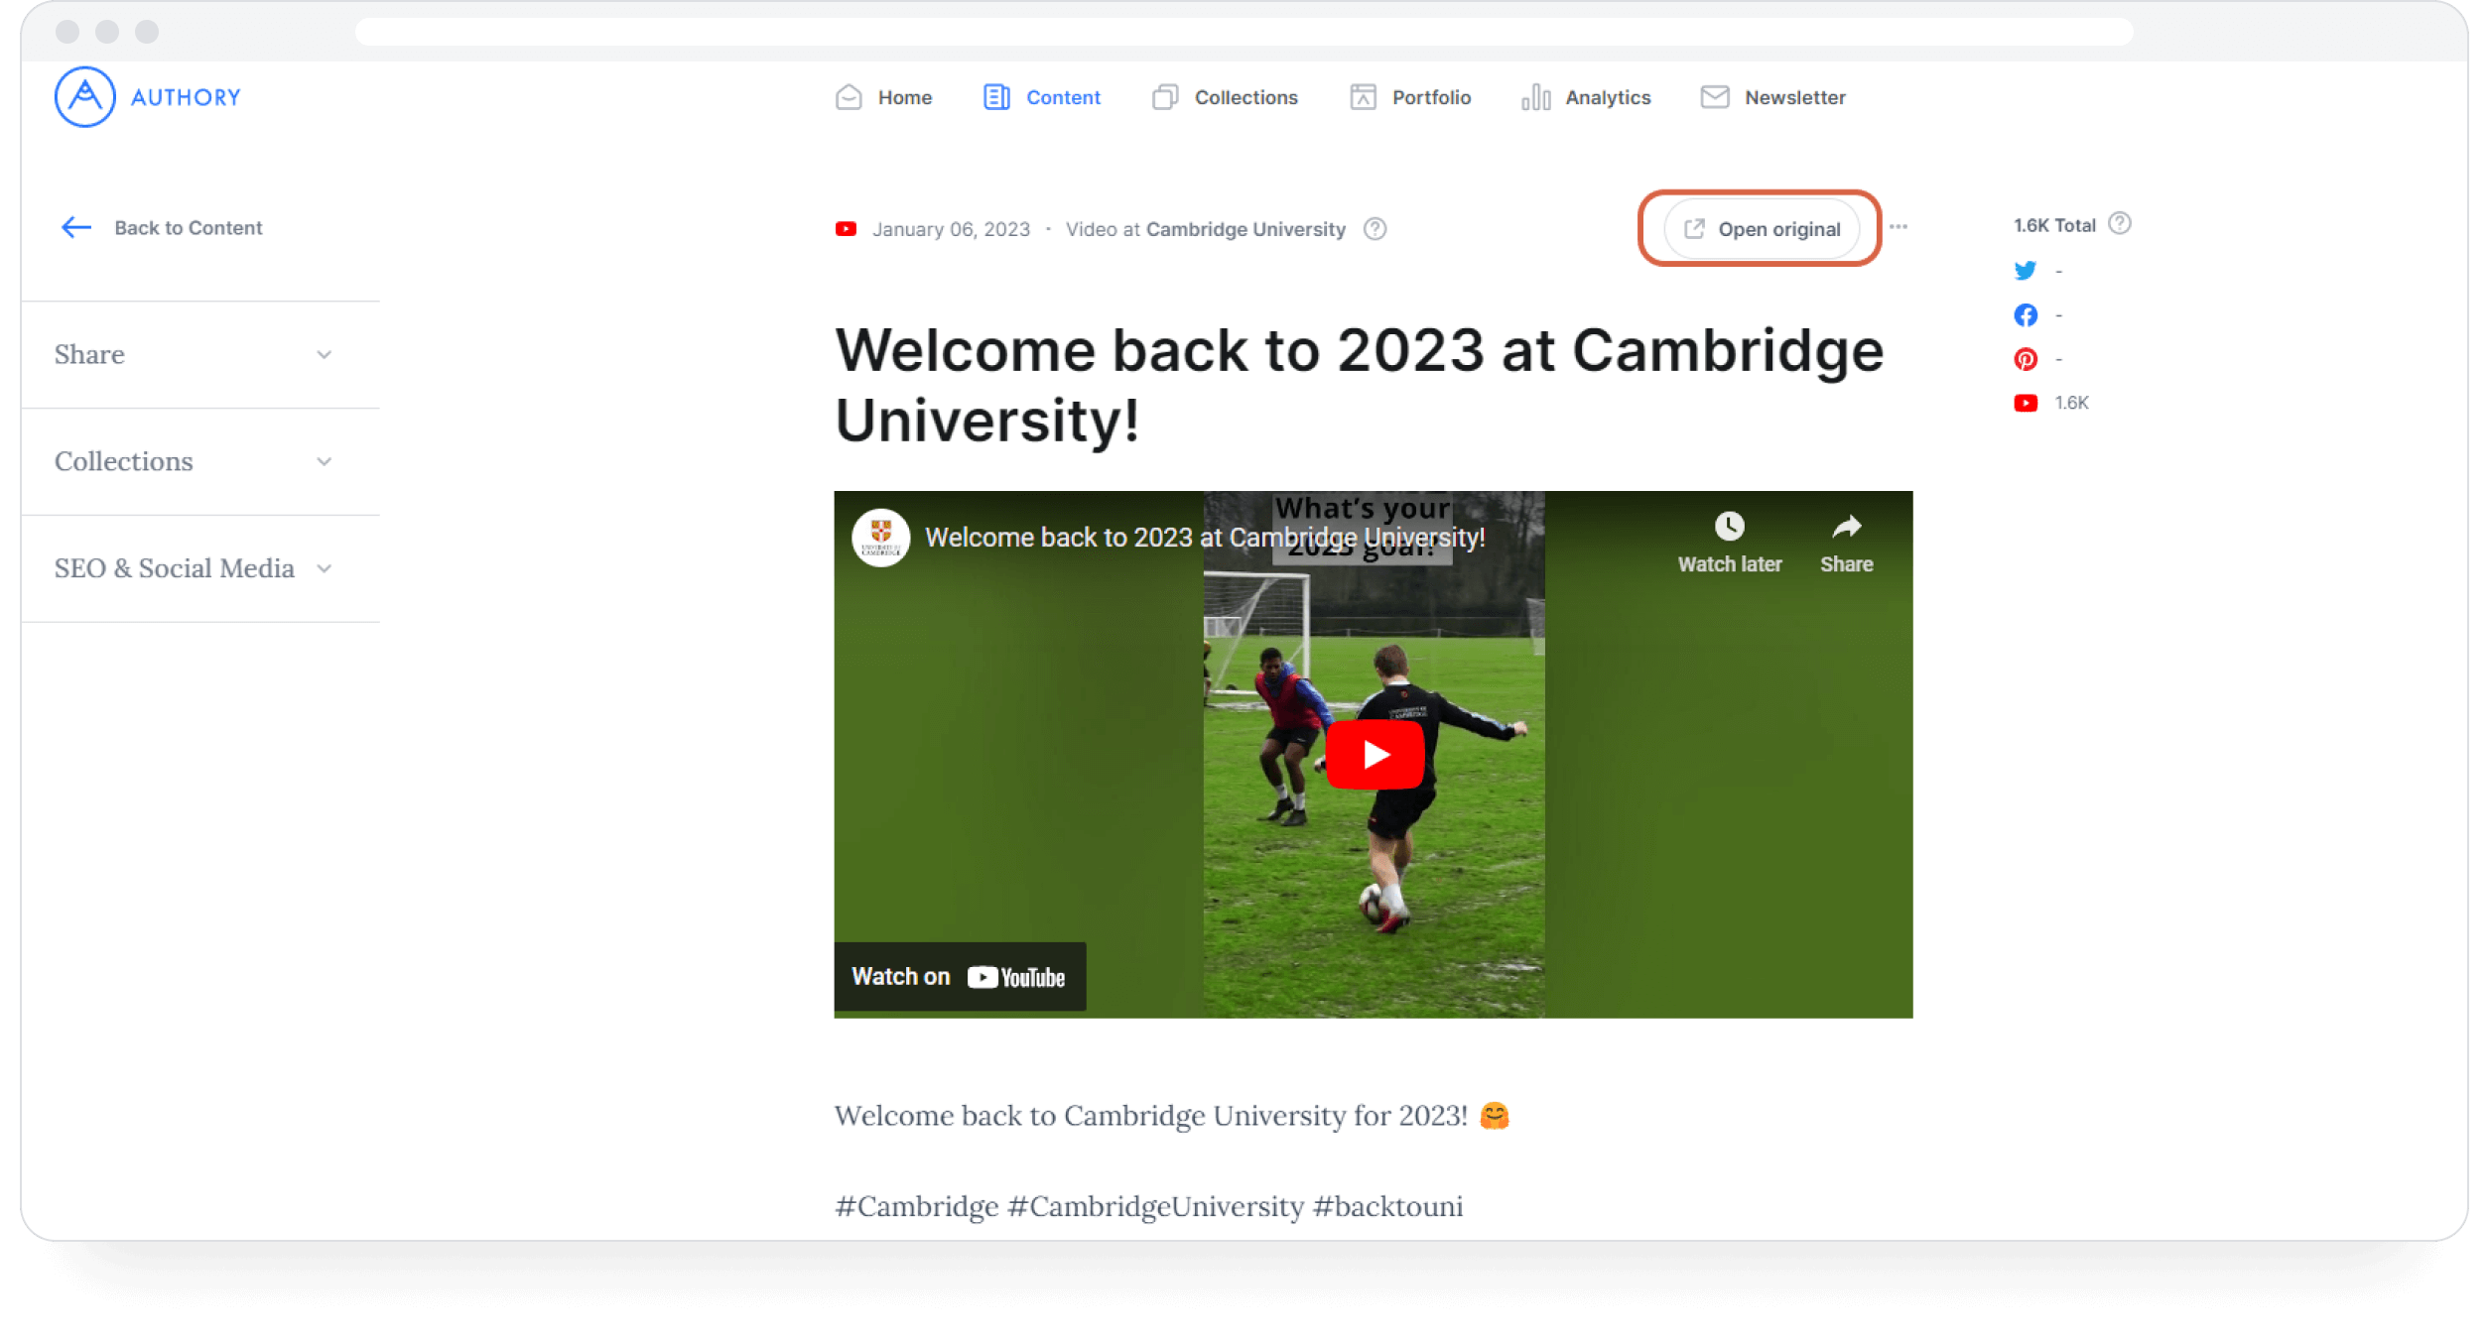
Task: Go Back to Content
Action: [x=162, y=227]
